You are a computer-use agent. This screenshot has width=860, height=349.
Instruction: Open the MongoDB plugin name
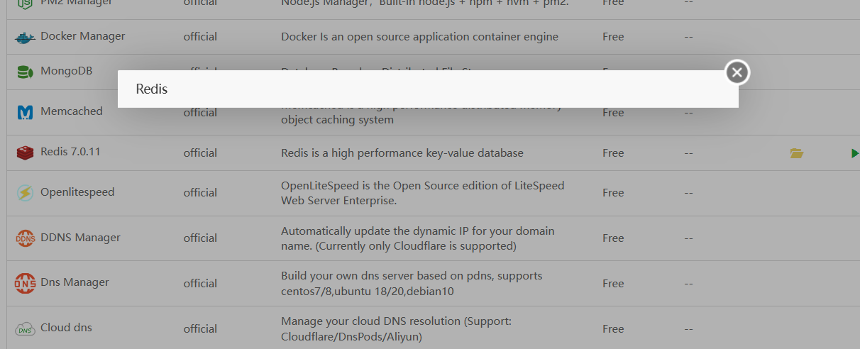(x=66, y=71)
